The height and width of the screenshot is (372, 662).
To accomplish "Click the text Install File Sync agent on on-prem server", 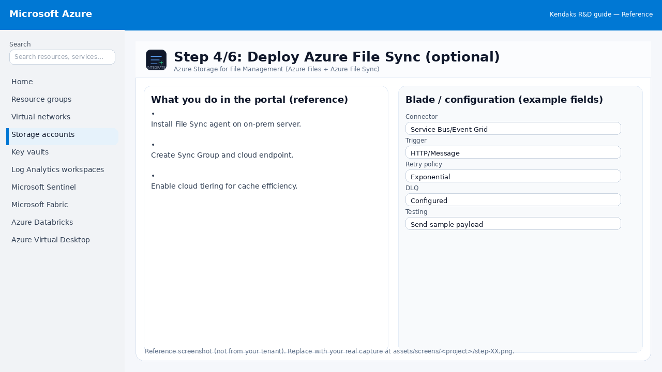I will point(226,124).
